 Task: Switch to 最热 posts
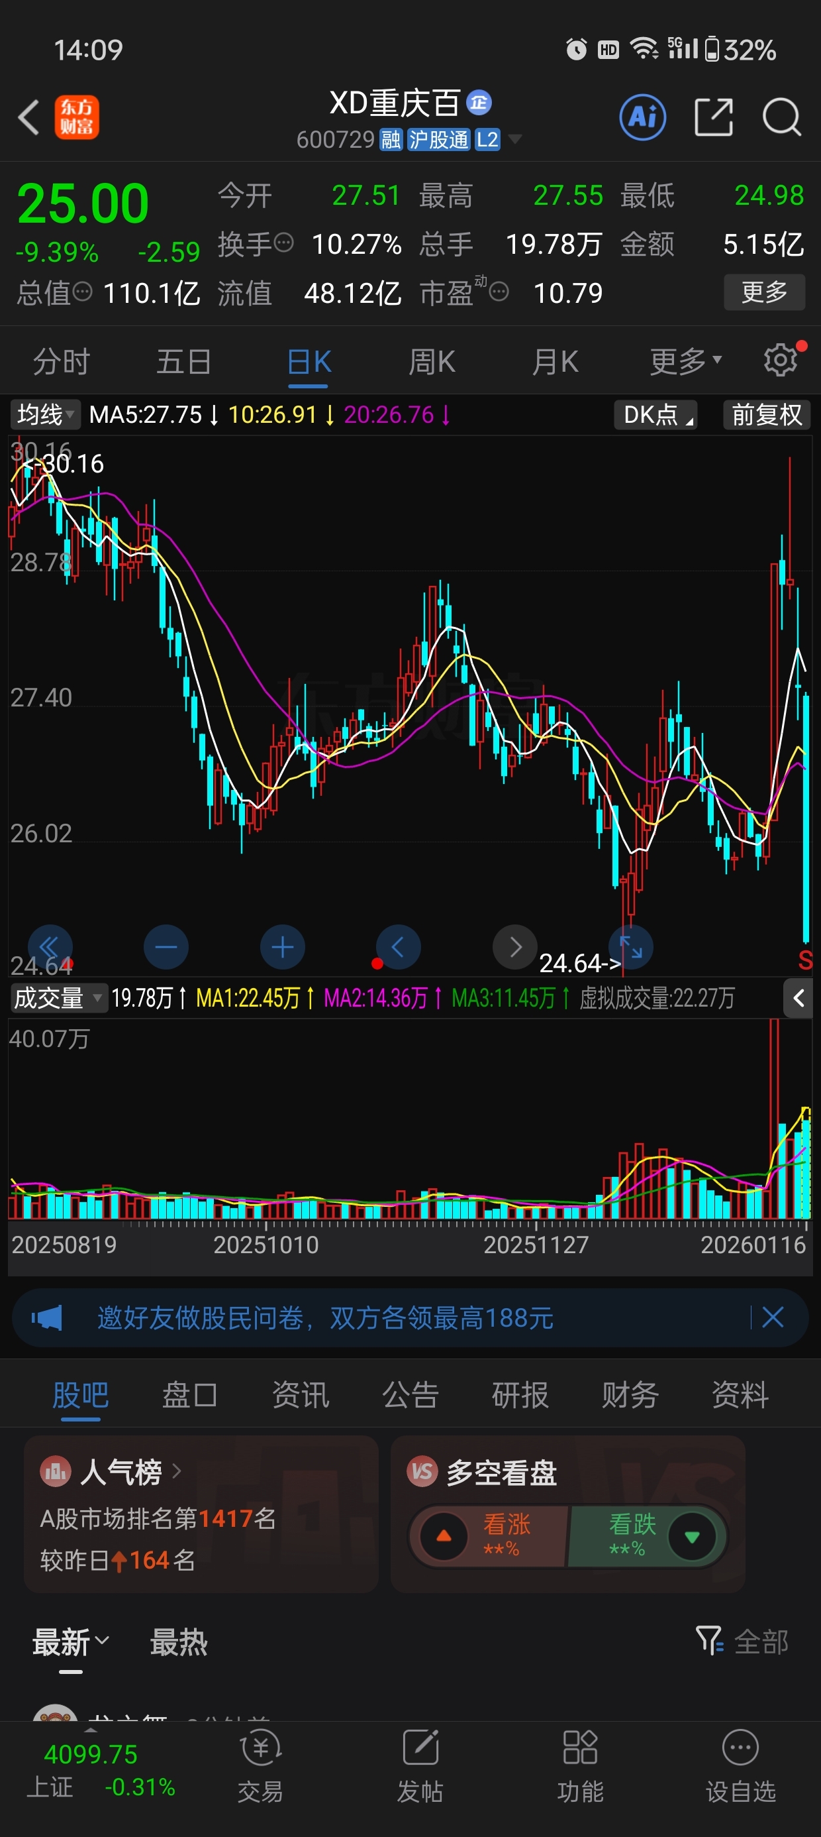[x=178, y=1642]
